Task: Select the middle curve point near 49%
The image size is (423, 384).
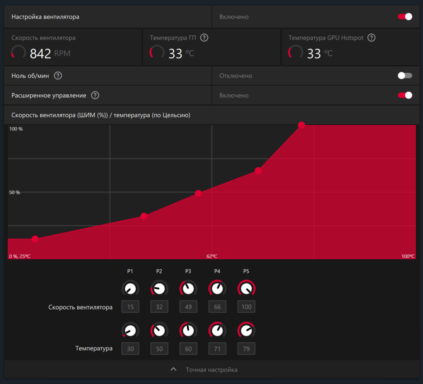Action: [x=198, y=193]
